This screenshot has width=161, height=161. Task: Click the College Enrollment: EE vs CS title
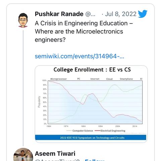pyautogui.click(x=92, y=69)
